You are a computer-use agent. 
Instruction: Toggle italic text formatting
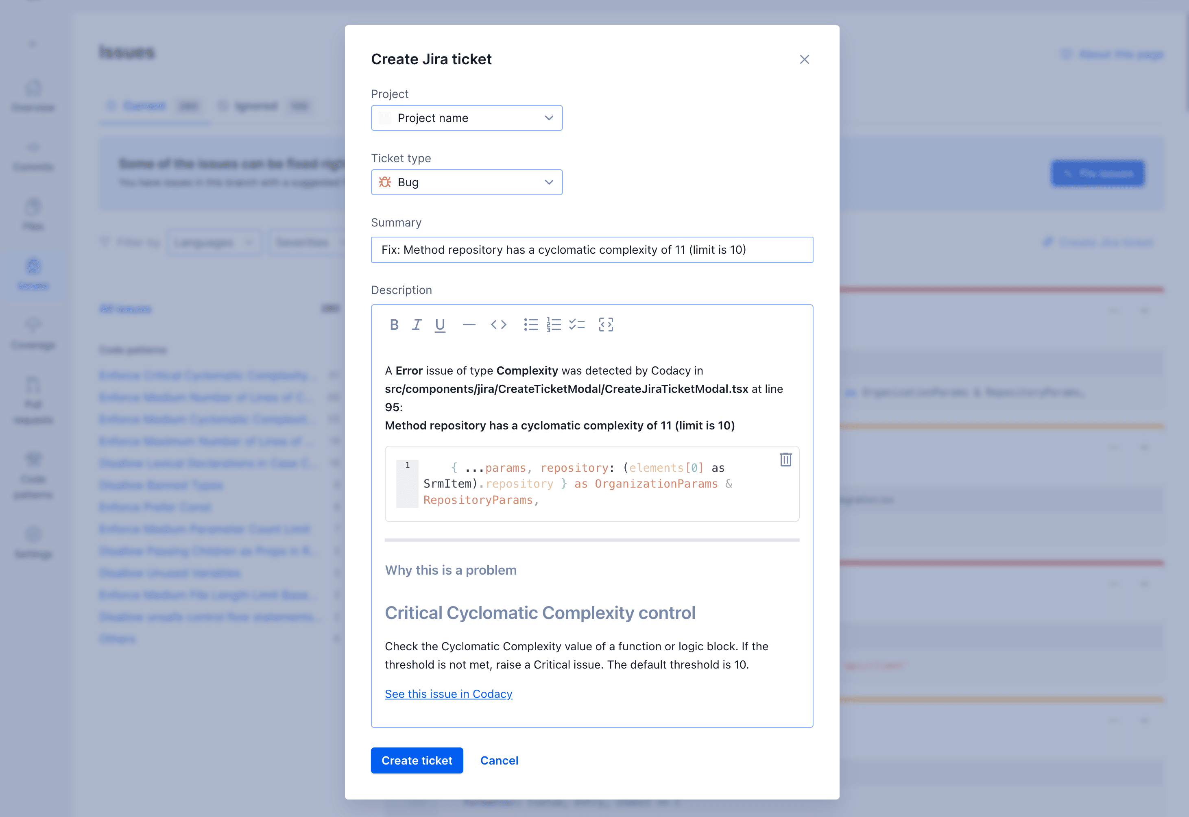(416, 324)
